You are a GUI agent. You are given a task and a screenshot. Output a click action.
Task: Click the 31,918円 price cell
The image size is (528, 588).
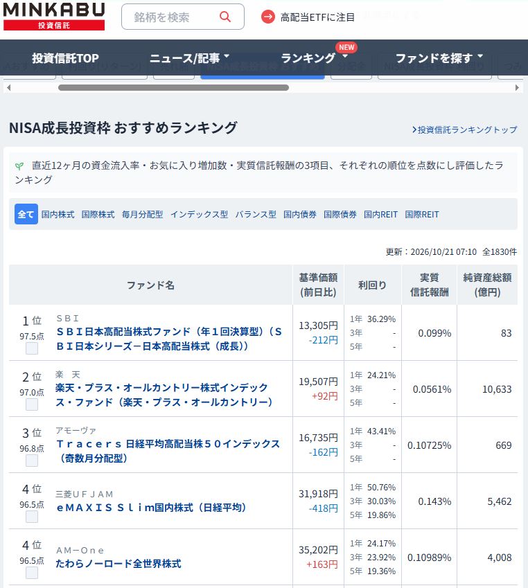(x=318, y=494)
